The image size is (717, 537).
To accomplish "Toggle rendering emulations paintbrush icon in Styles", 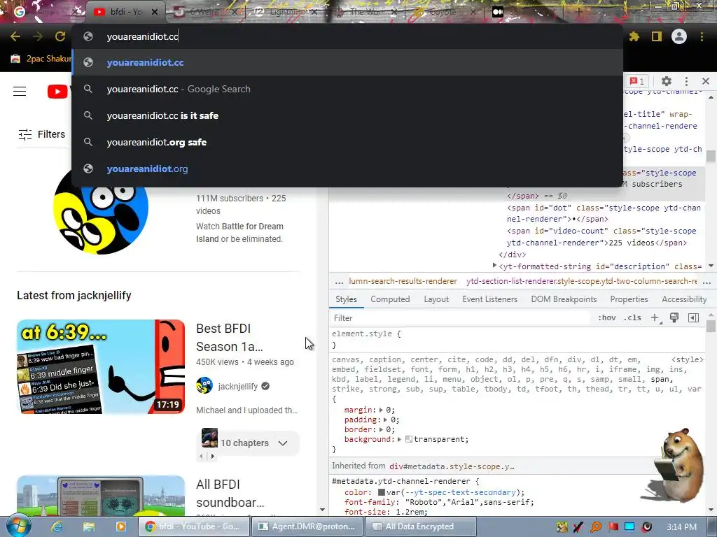I will [x=674, y=317].
